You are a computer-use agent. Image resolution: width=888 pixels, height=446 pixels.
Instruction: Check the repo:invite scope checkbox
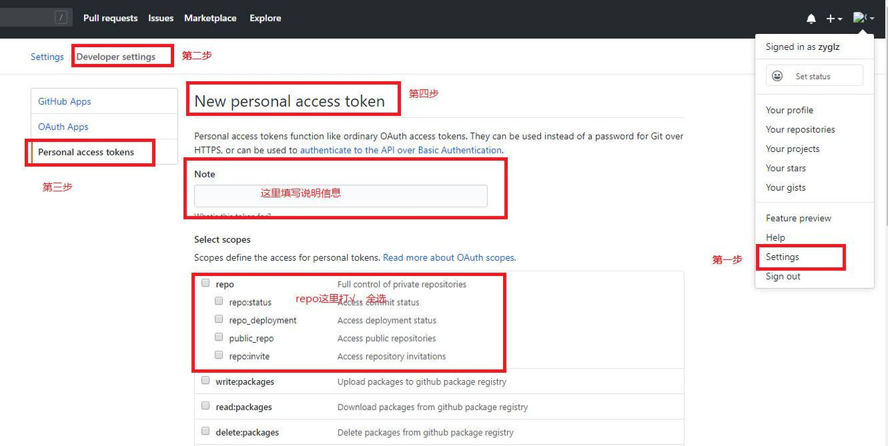[219, 355]
